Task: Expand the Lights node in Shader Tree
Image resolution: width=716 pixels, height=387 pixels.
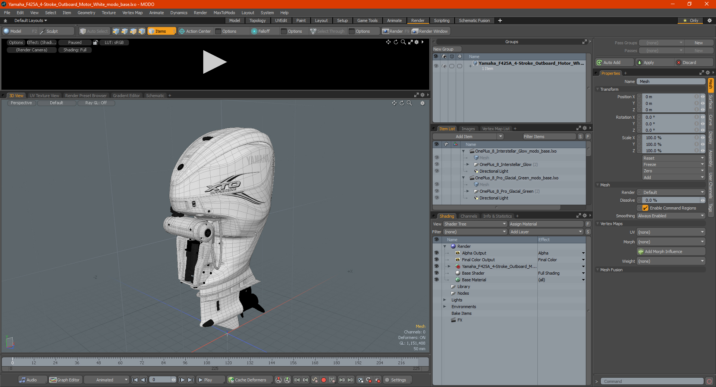Action: [445, 300]
